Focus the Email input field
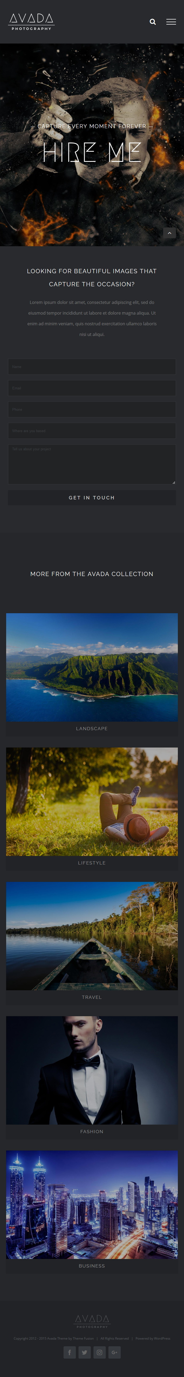The height and width of the screenshot is (1377, 184). 92,388
